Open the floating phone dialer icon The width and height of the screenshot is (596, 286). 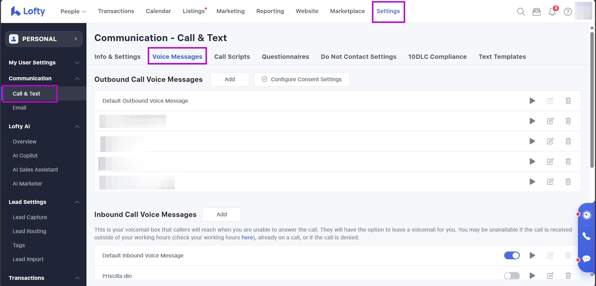pos(586,236)
